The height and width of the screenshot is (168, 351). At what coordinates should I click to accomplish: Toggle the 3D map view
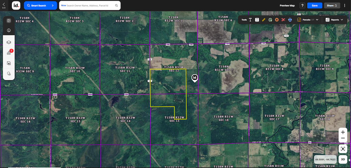pos(343,160)
